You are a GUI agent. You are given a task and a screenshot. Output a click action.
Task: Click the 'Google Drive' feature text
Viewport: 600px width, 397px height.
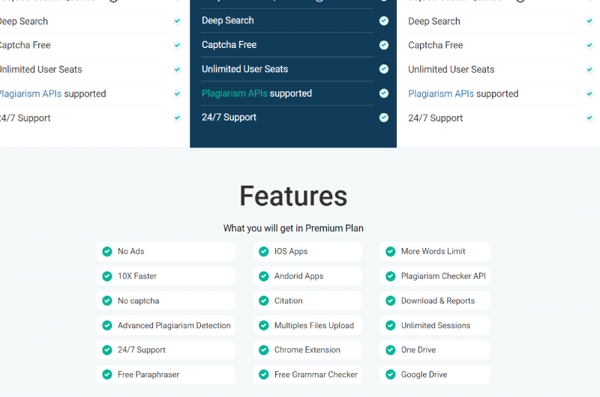tap(424, 375)
